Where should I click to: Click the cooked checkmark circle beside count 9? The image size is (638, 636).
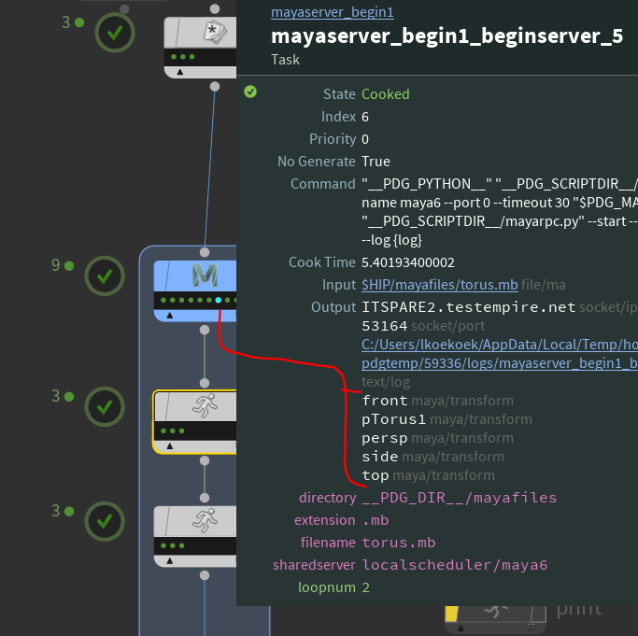tap(105, 276)
